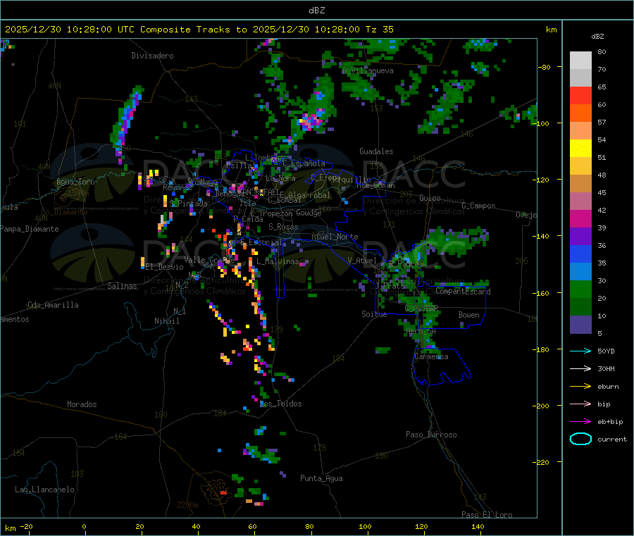634x536 pixels.
Task: Click the Atuel_Norte map label
Action: pyautogui.click(x=335, y=237)
